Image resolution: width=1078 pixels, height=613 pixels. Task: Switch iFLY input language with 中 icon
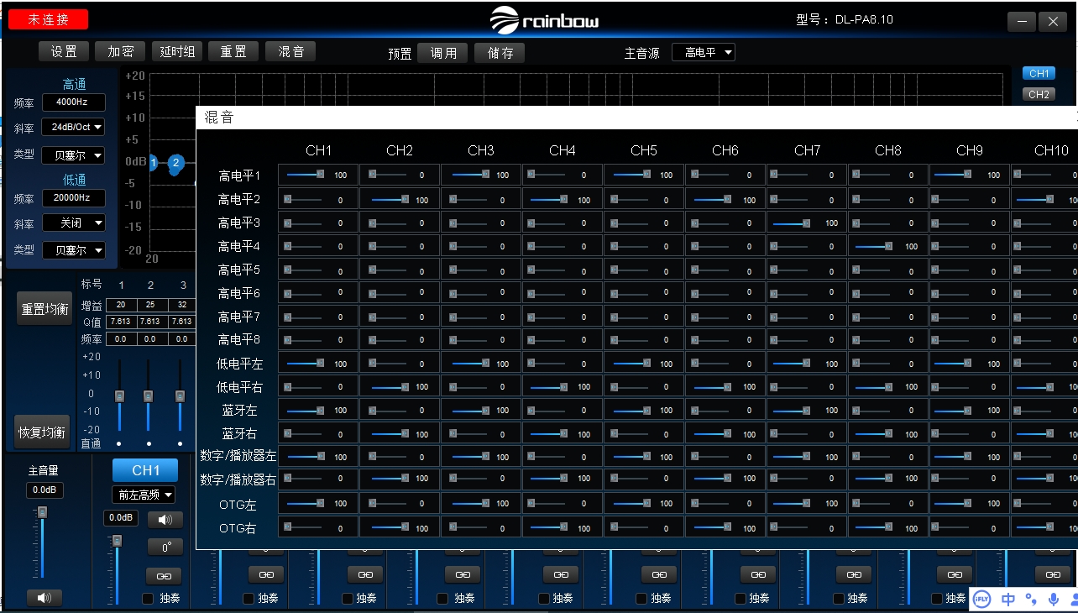coord(1008,599)
